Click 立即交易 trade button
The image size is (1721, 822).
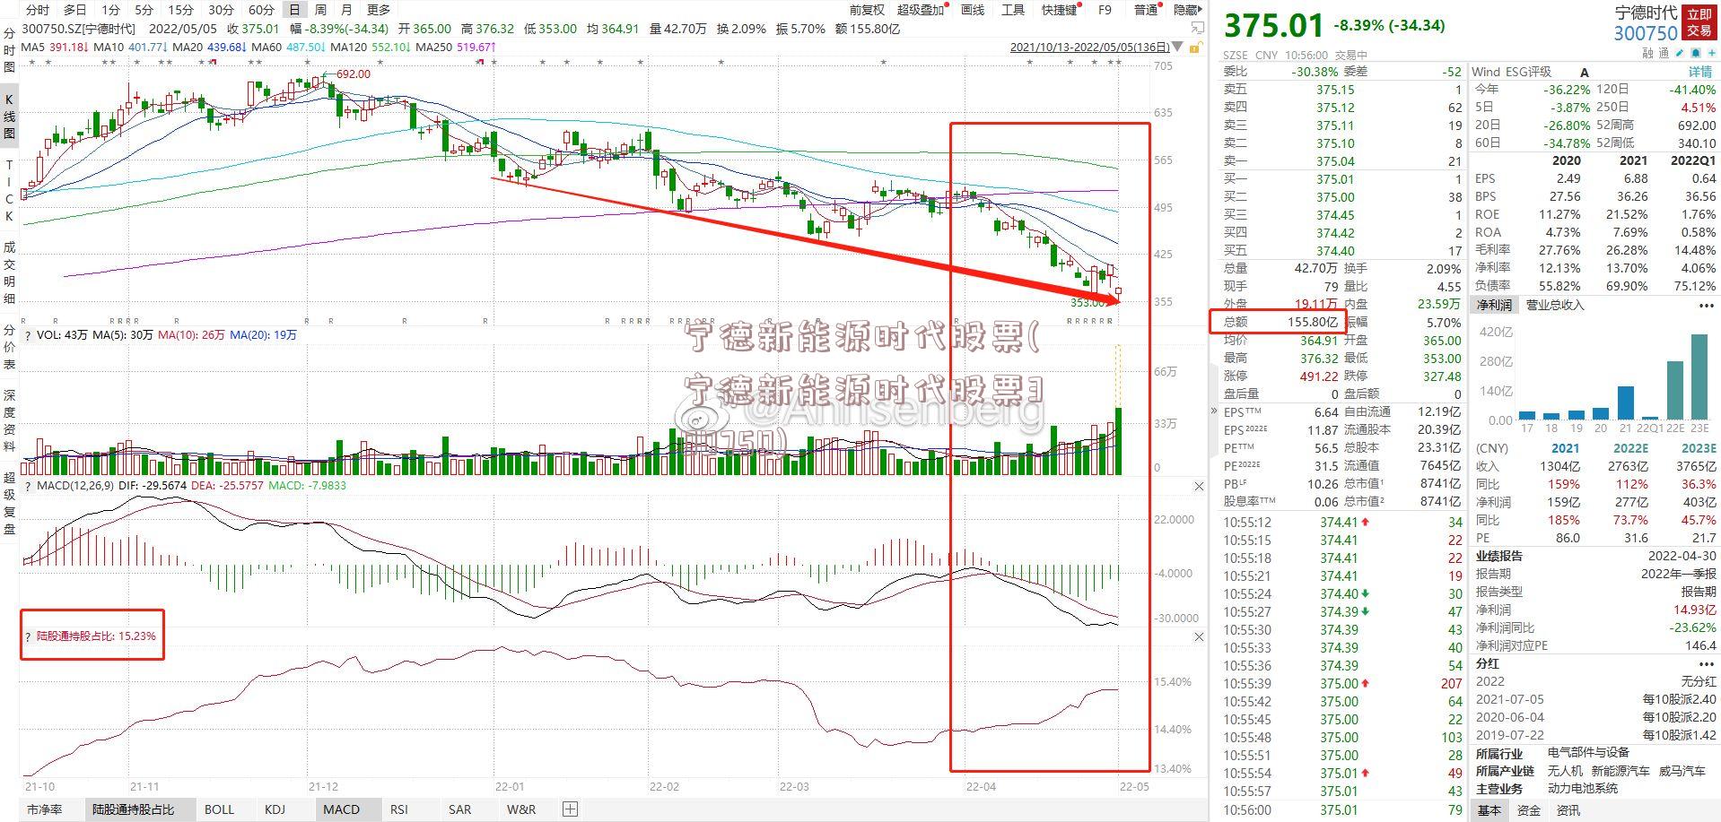[1699, 22]
